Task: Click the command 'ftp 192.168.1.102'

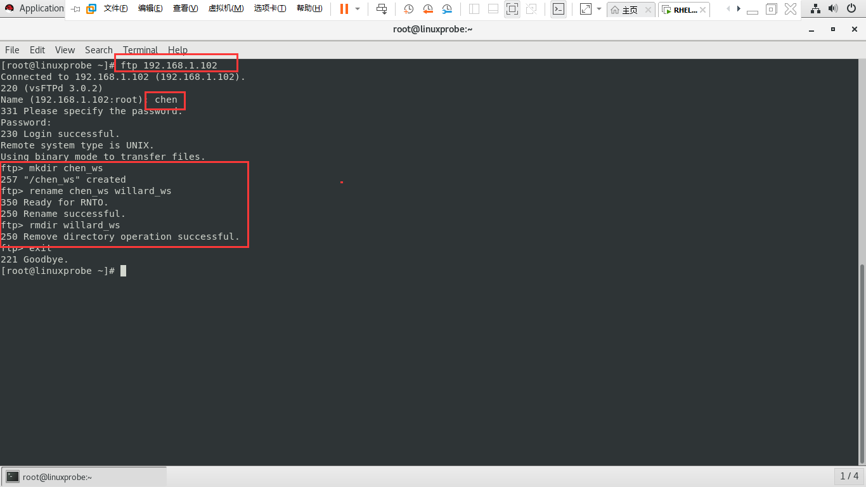Action: (169, 65)
